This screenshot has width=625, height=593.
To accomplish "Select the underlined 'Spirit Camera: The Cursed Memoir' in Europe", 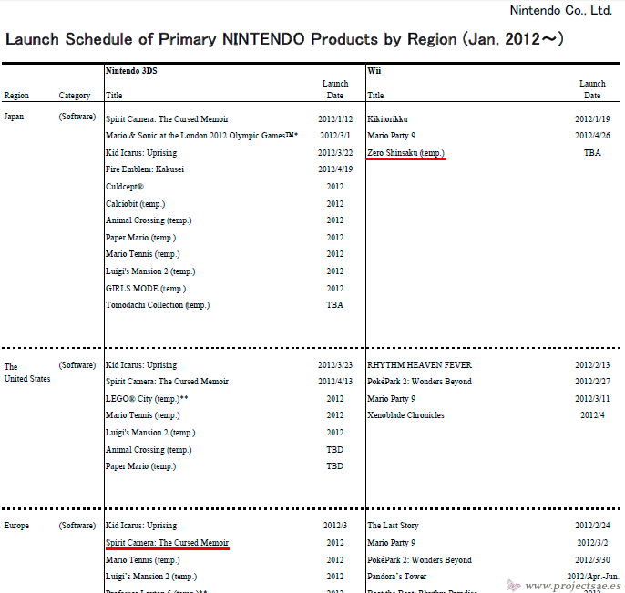I will coord(167,543).
